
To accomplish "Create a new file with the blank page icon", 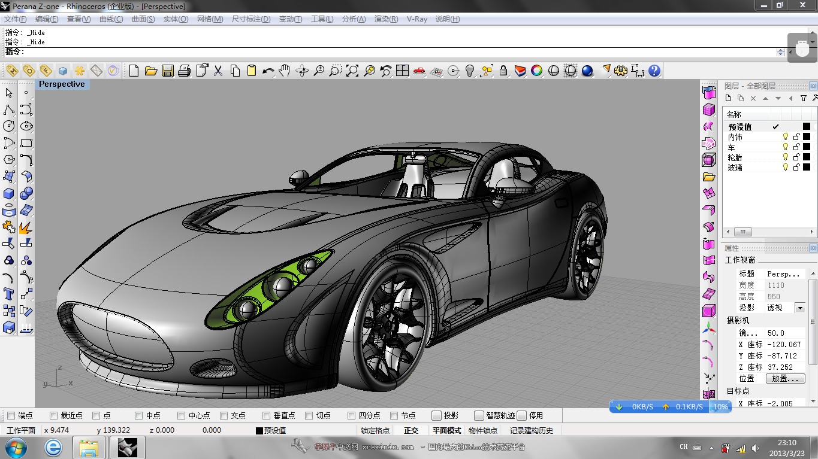I will pyautogui.click(x=134, y=71).
